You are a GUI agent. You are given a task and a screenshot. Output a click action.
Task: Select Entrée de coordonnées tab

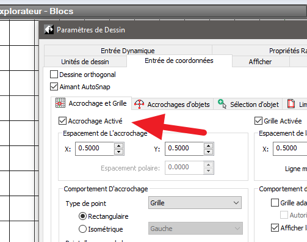[179, 61]
